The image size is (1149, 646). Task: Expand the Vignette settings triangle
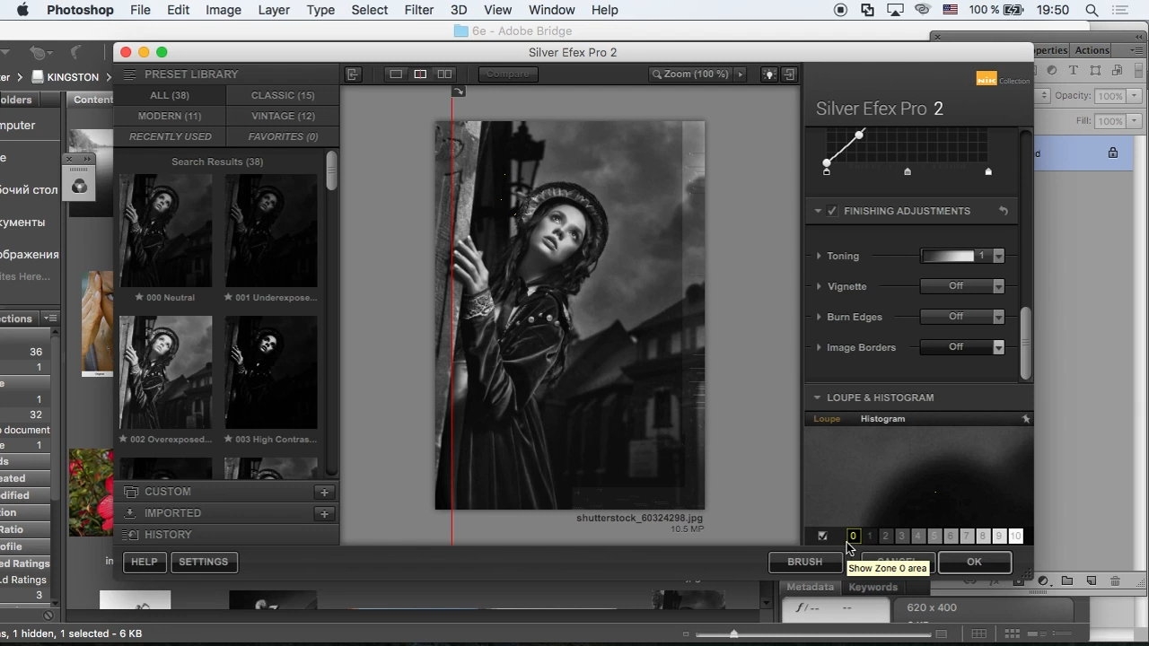tap(819, 286)
